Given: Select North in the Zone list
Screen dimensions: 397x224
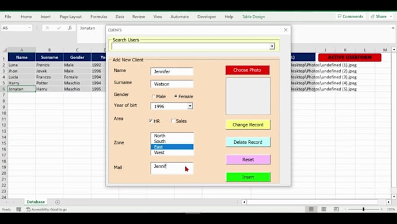Looking at the screenshot, I should click(172, 136).
